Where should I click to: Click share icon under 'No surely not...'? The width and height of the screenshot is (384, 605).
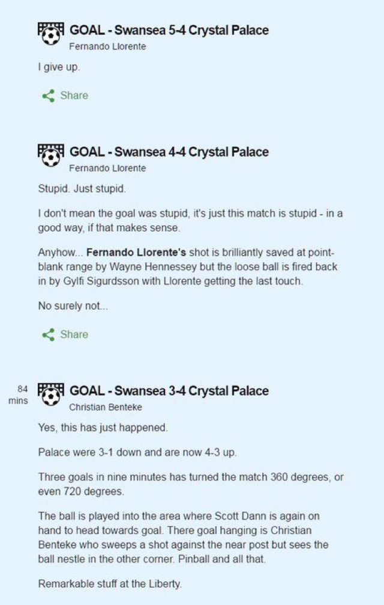tap(48, 334)
